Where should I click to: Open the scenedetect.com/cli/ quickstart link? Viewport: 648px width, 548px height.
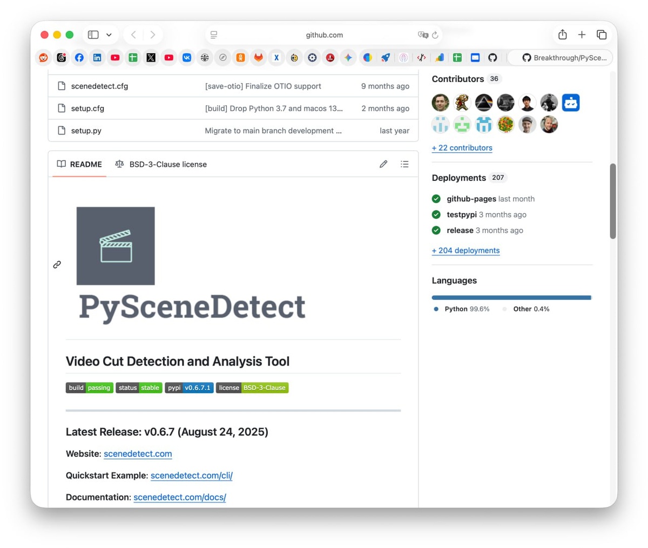pos(192,475)
